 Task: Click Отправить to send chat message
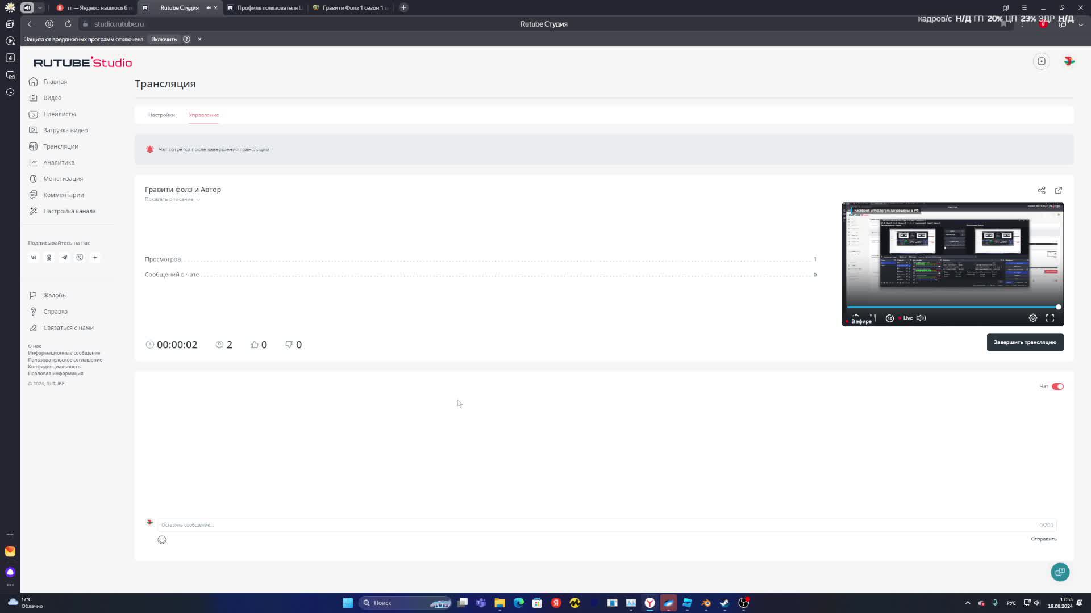click(x=1043, y=539)
